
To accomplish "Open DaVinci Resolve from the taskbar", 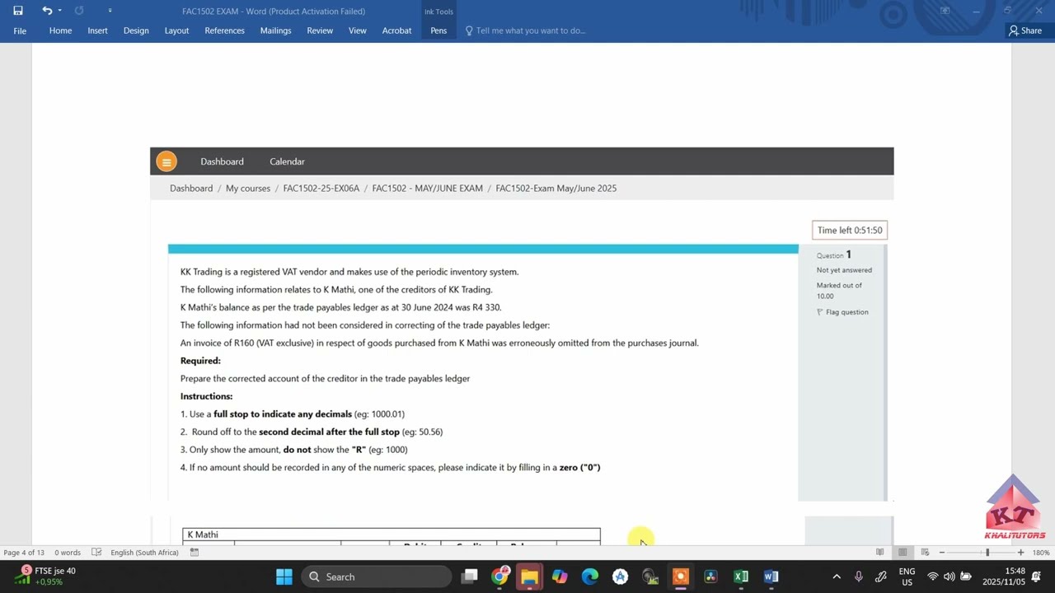I will coord(710,577).
